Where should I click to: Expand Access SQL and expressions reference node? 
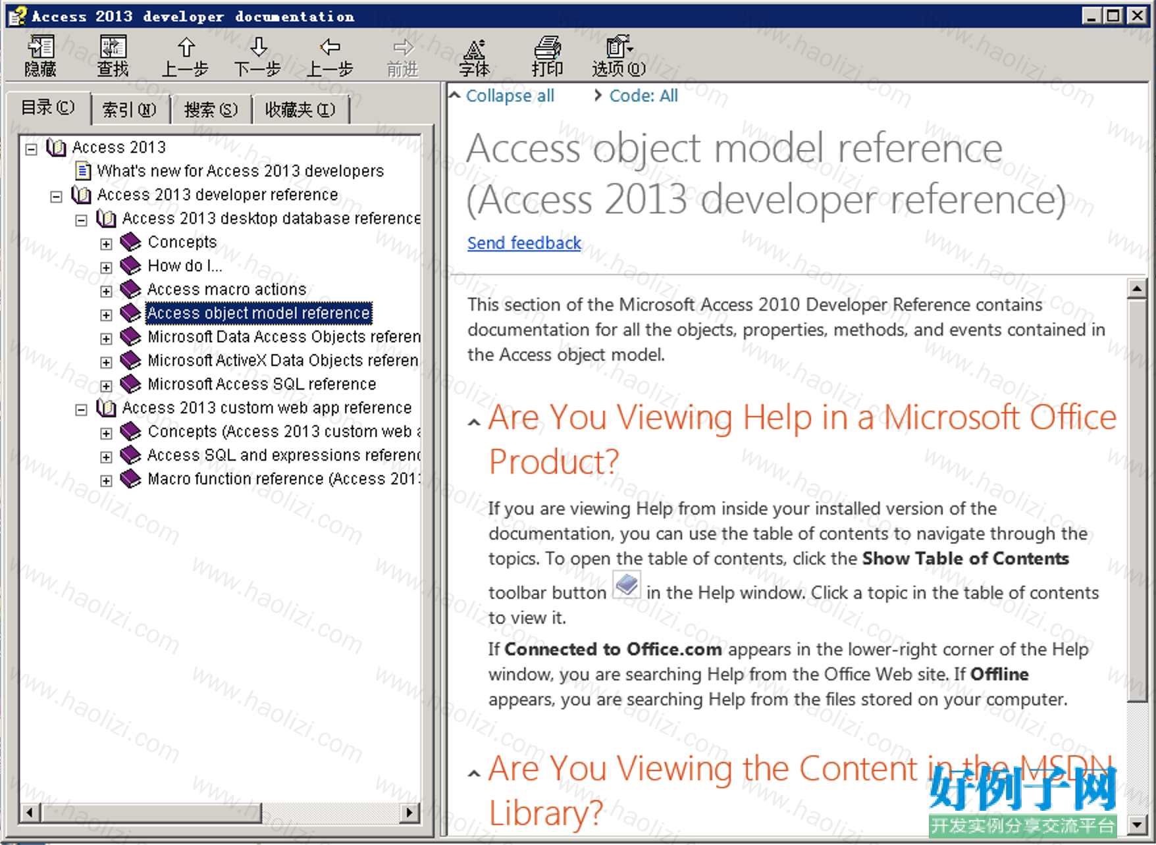106,457
